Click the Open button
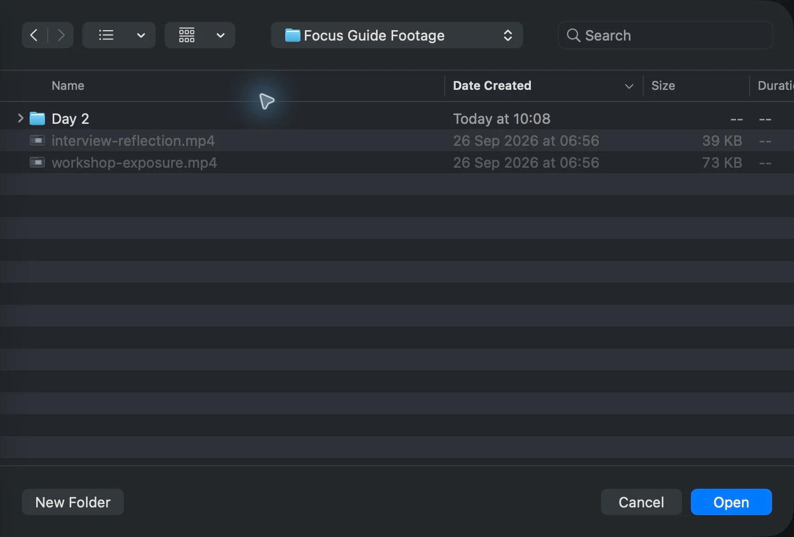This screenshot has width=794, height=537. [731, 502]
